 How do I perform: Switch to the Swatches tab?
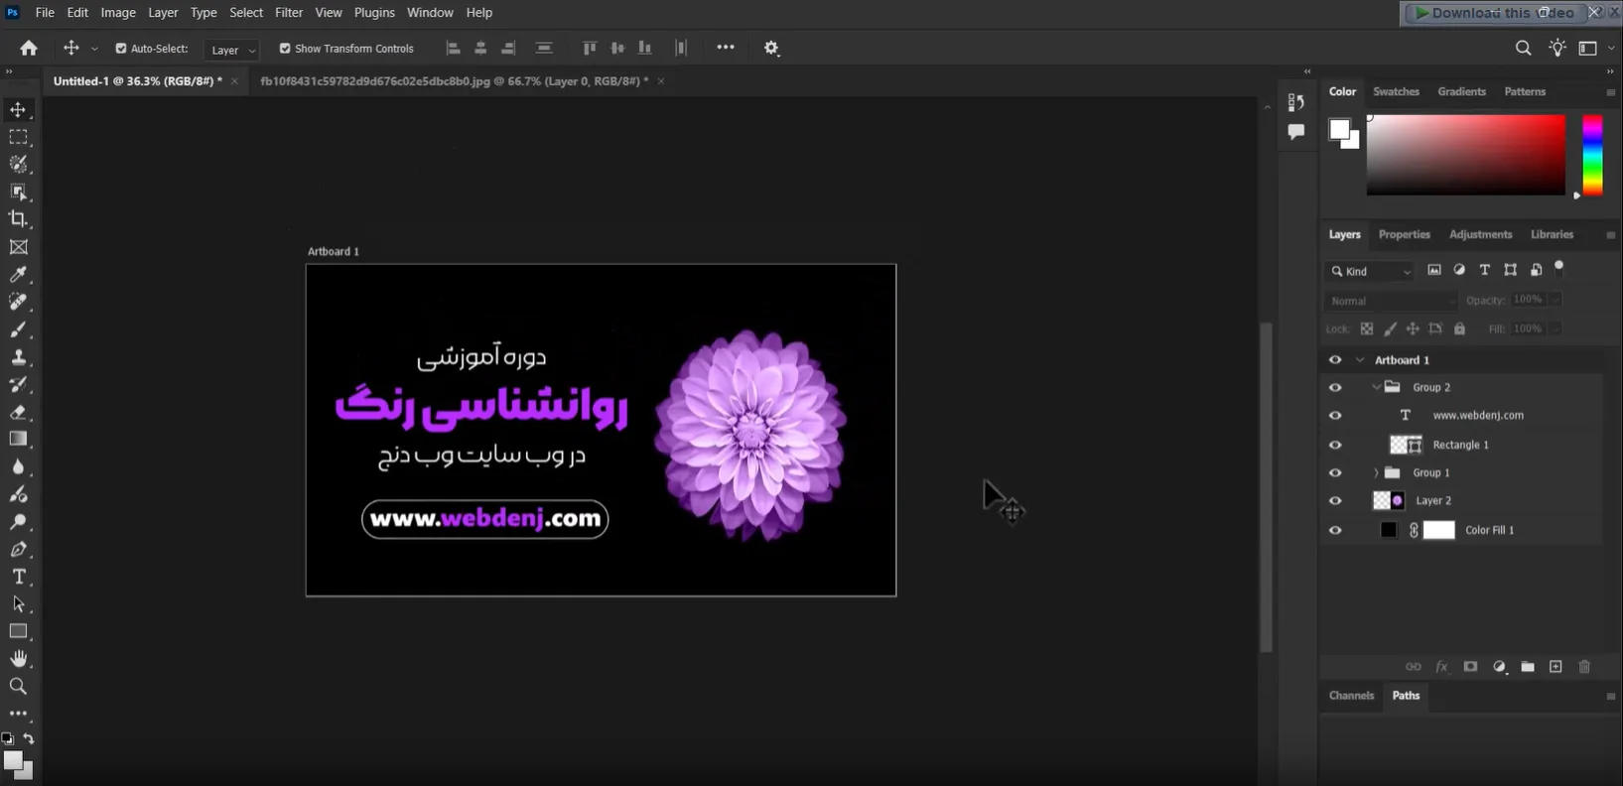tap(1396, 91)
